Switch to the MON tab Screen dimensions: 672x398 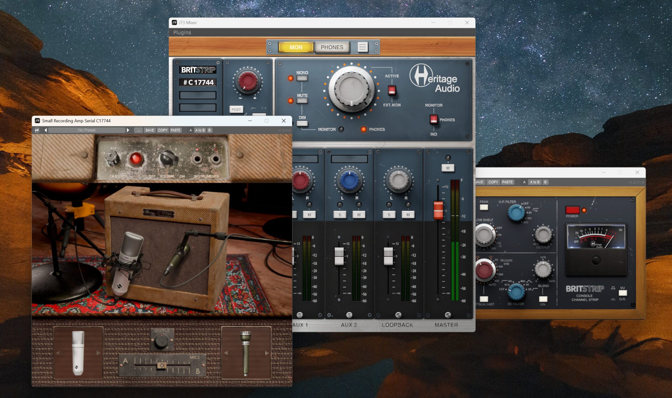pos(296,47)
